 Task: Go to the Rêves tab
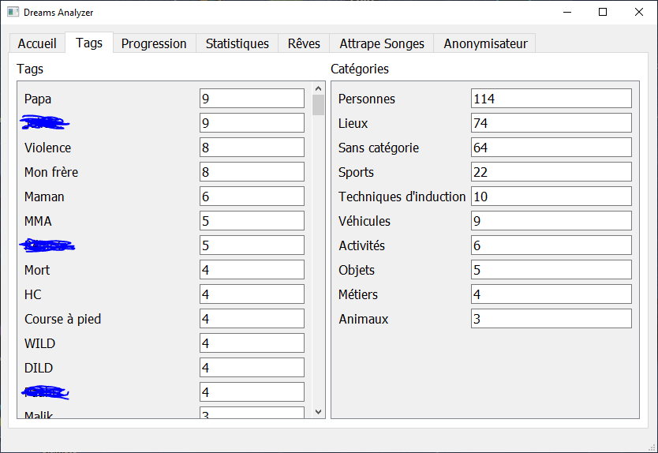pyautogui.click(x=304, y=43)
